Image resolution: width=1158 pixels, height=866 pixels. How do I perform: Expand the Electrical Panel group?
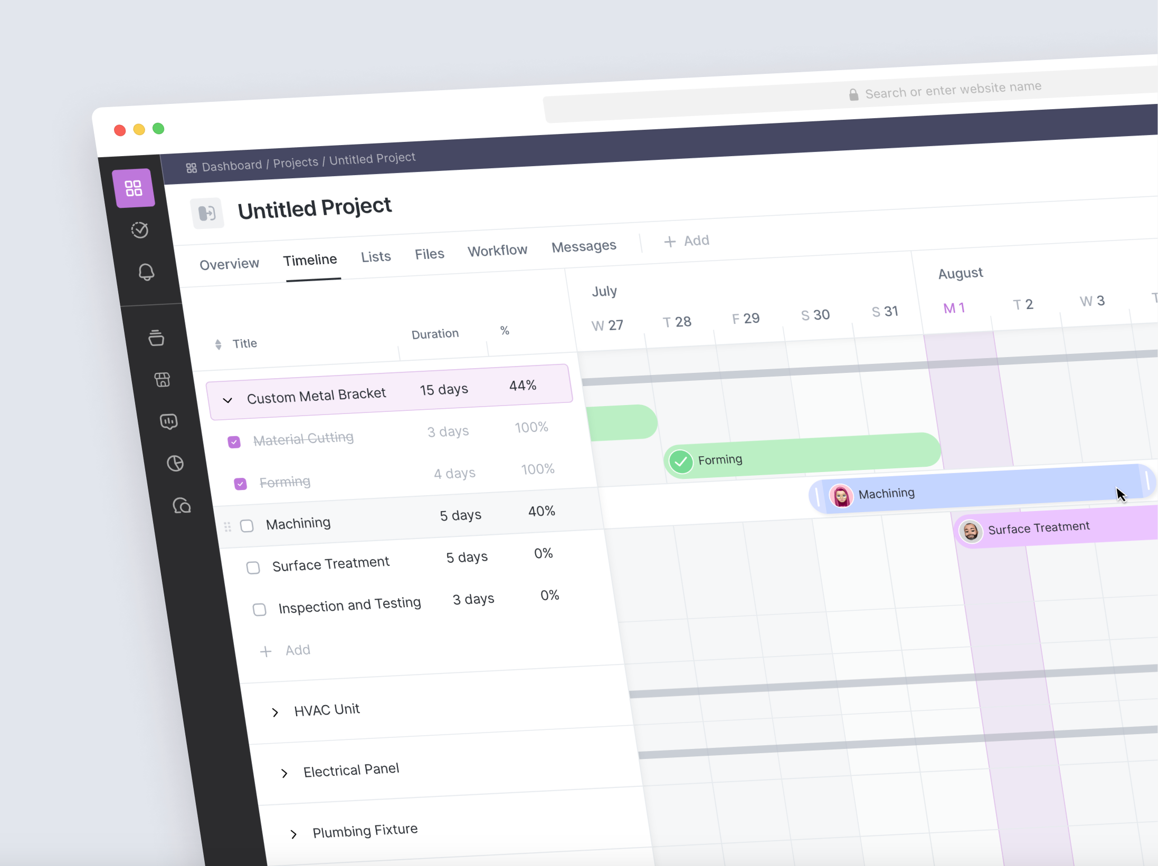point(284,773)
